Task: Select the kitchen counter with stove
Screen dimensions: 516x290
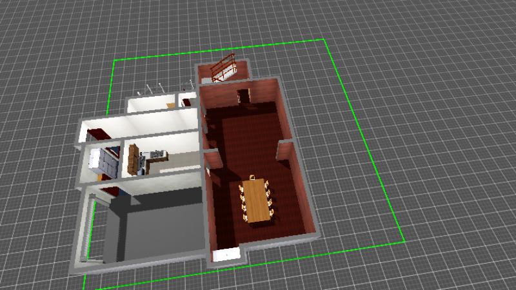Action: (155, 157)
